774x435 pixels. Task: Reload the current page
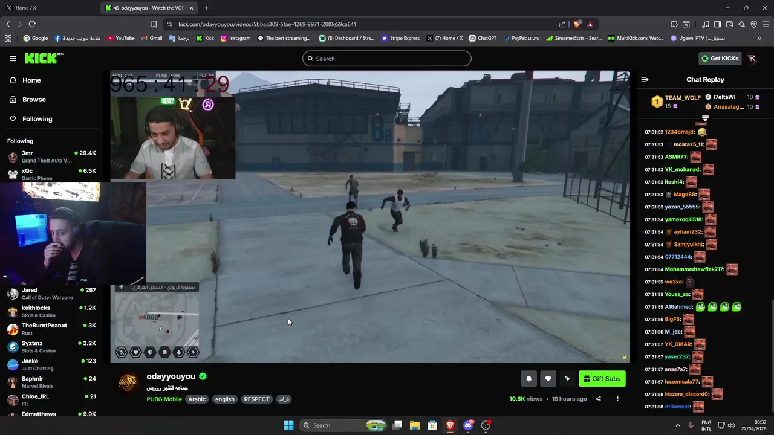[x=32, y=24]
